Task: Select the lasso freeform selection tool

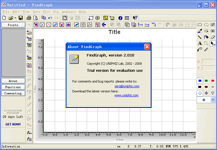Action: (206, 25)
